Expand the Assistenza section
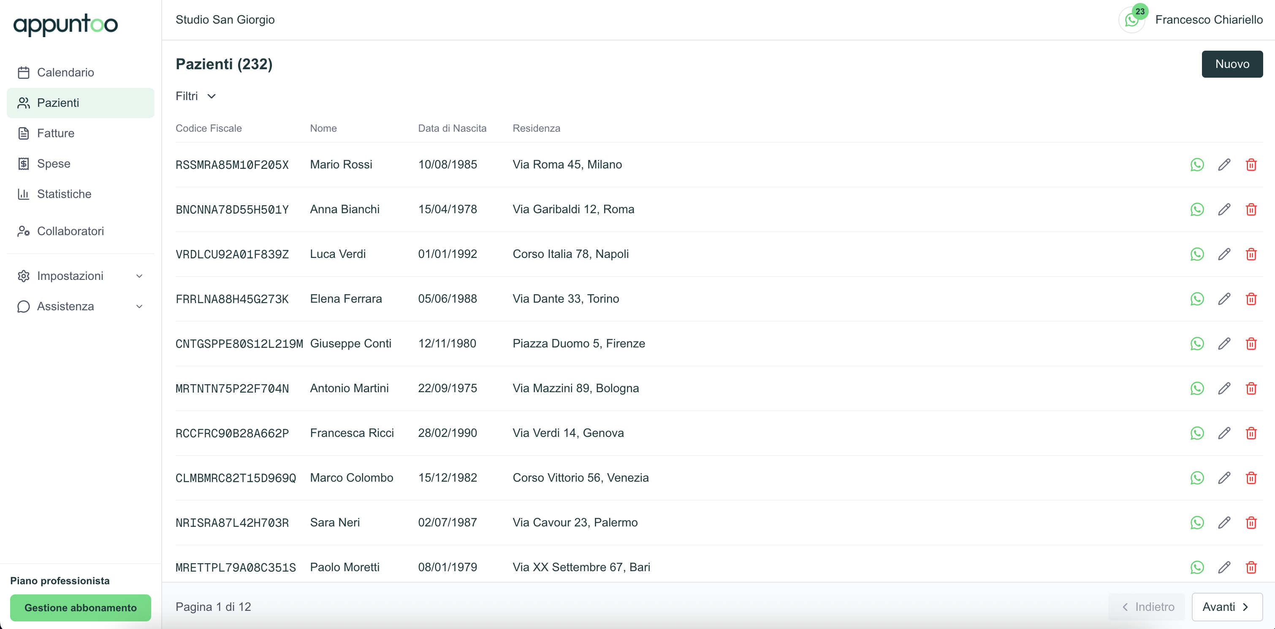1275x629 pixels. (81, 306)
